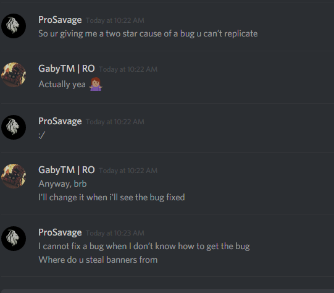The width and height of the screenshot is (334, 293).
Task: Open GabyTM | RO name above "Anyway, brb"
Action: (x=67, y=170)
